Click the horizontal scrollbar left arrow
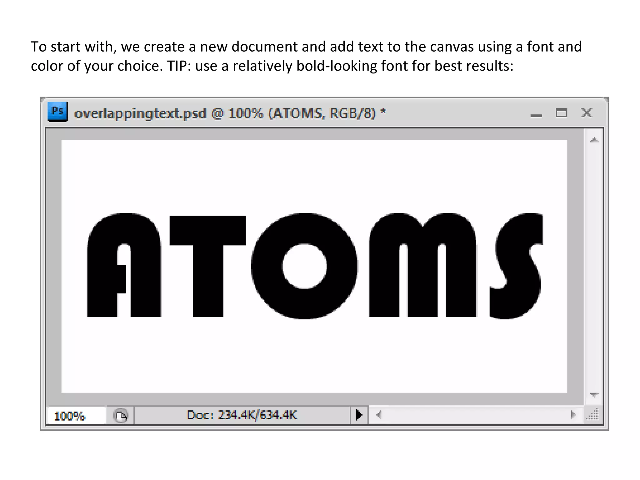The image size is (640, 480). point(379,415)
